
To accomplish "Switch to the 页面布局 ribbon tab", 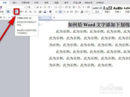I will [x=25, y=3].
